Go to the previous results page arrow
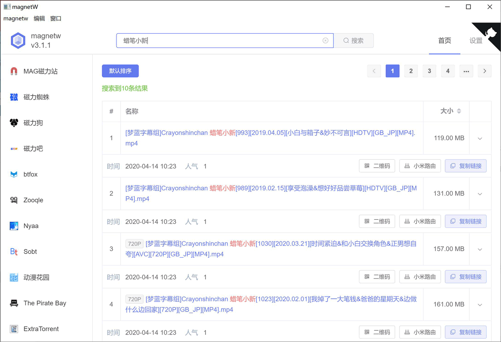 coord(374,71)
